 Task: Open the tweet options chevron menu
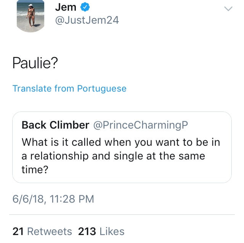(x=228, y=9)
